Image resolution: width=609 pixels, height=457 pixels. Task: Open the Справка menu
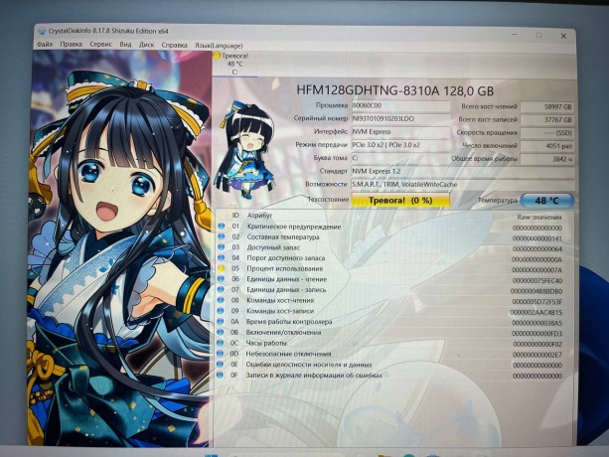coord(174,45)
